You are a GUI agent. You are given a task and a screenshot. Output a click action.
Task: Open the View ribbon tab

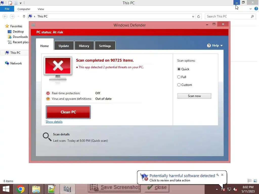tap(41, 9)
